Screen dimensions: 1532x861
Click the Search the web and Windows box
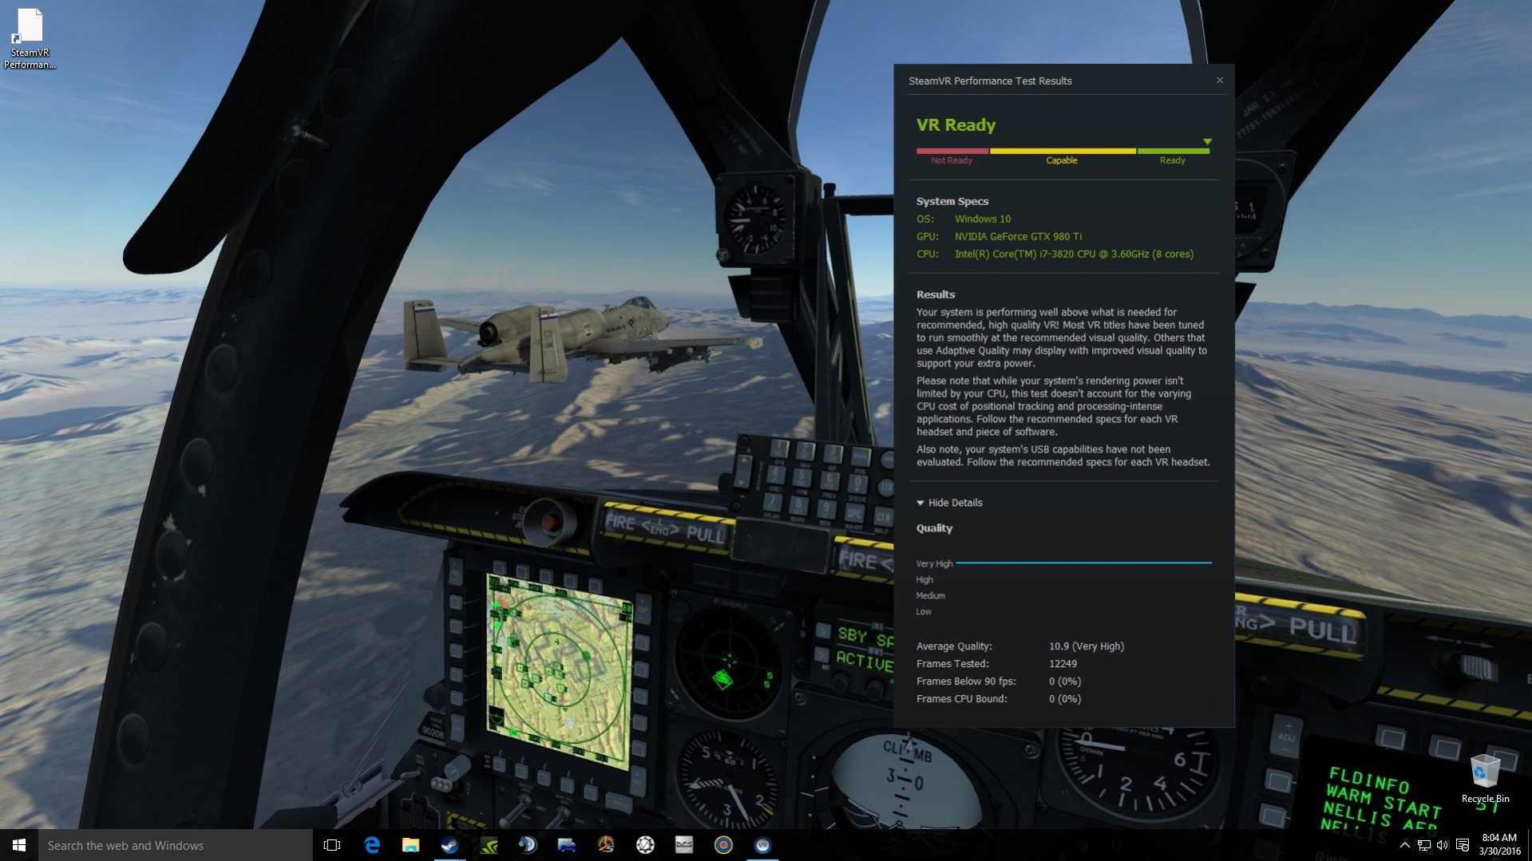[176, 845]
